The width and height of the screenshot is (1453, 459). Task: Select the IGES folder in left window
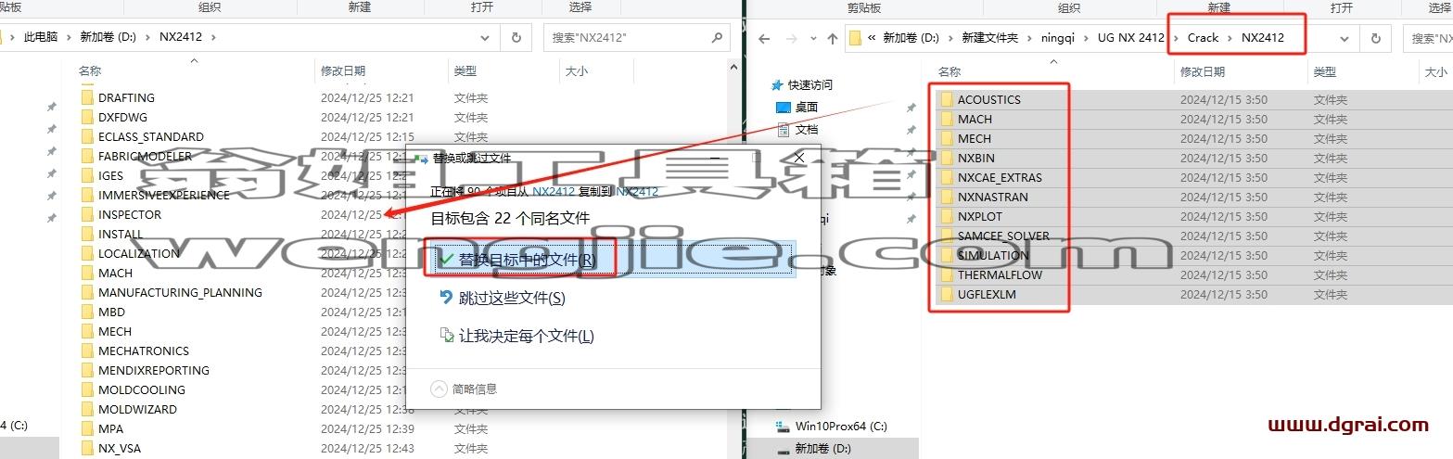pyautogui.click(x=110, y=175)
